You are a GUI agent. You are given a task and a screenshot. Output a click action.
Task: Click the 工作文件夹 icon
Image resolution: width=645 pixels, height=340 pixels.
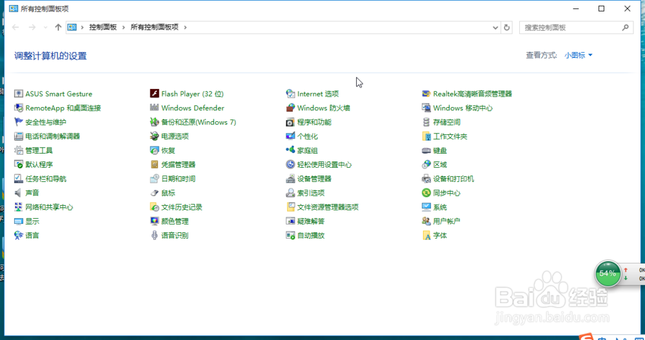click(426, 136)
